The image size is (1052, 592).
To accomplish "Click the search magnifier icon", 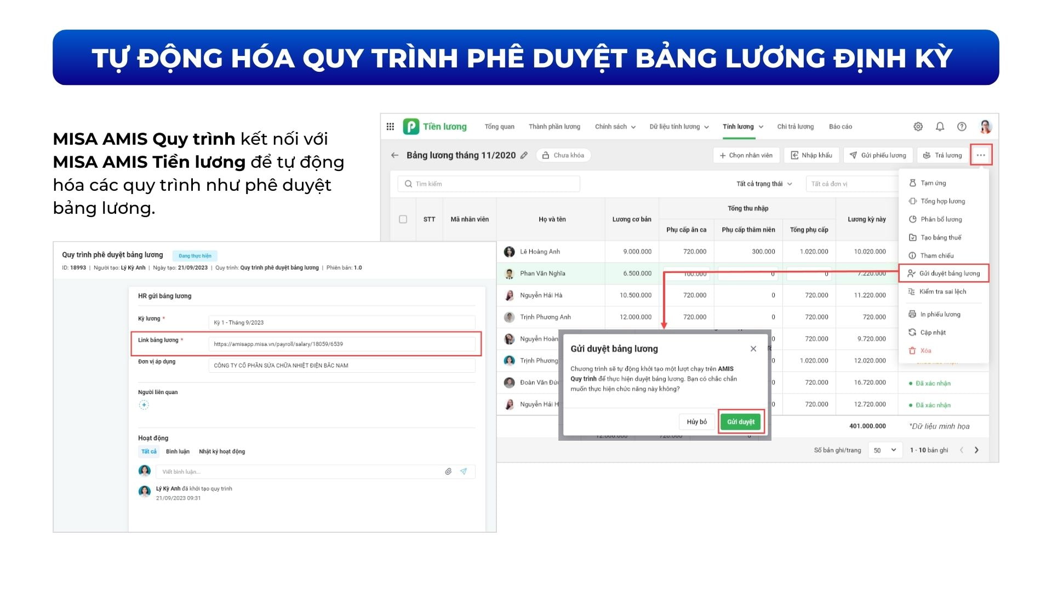I will tap(408, 184).
